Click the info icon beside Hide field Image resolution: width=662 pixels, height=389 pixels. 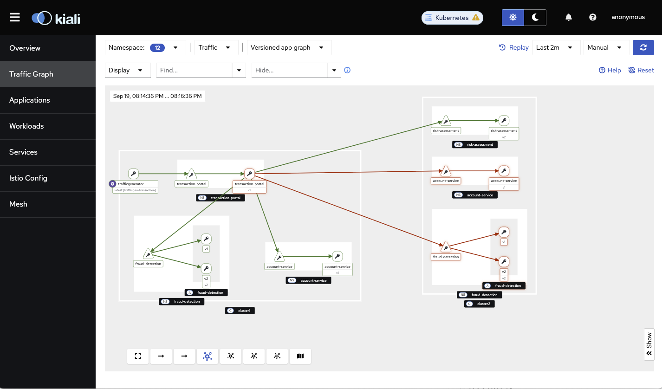(347, 71)
